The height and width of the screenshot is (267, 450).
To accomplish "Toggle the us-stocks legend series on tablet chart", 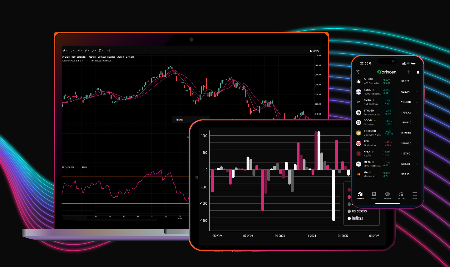I will click(357, 211).
